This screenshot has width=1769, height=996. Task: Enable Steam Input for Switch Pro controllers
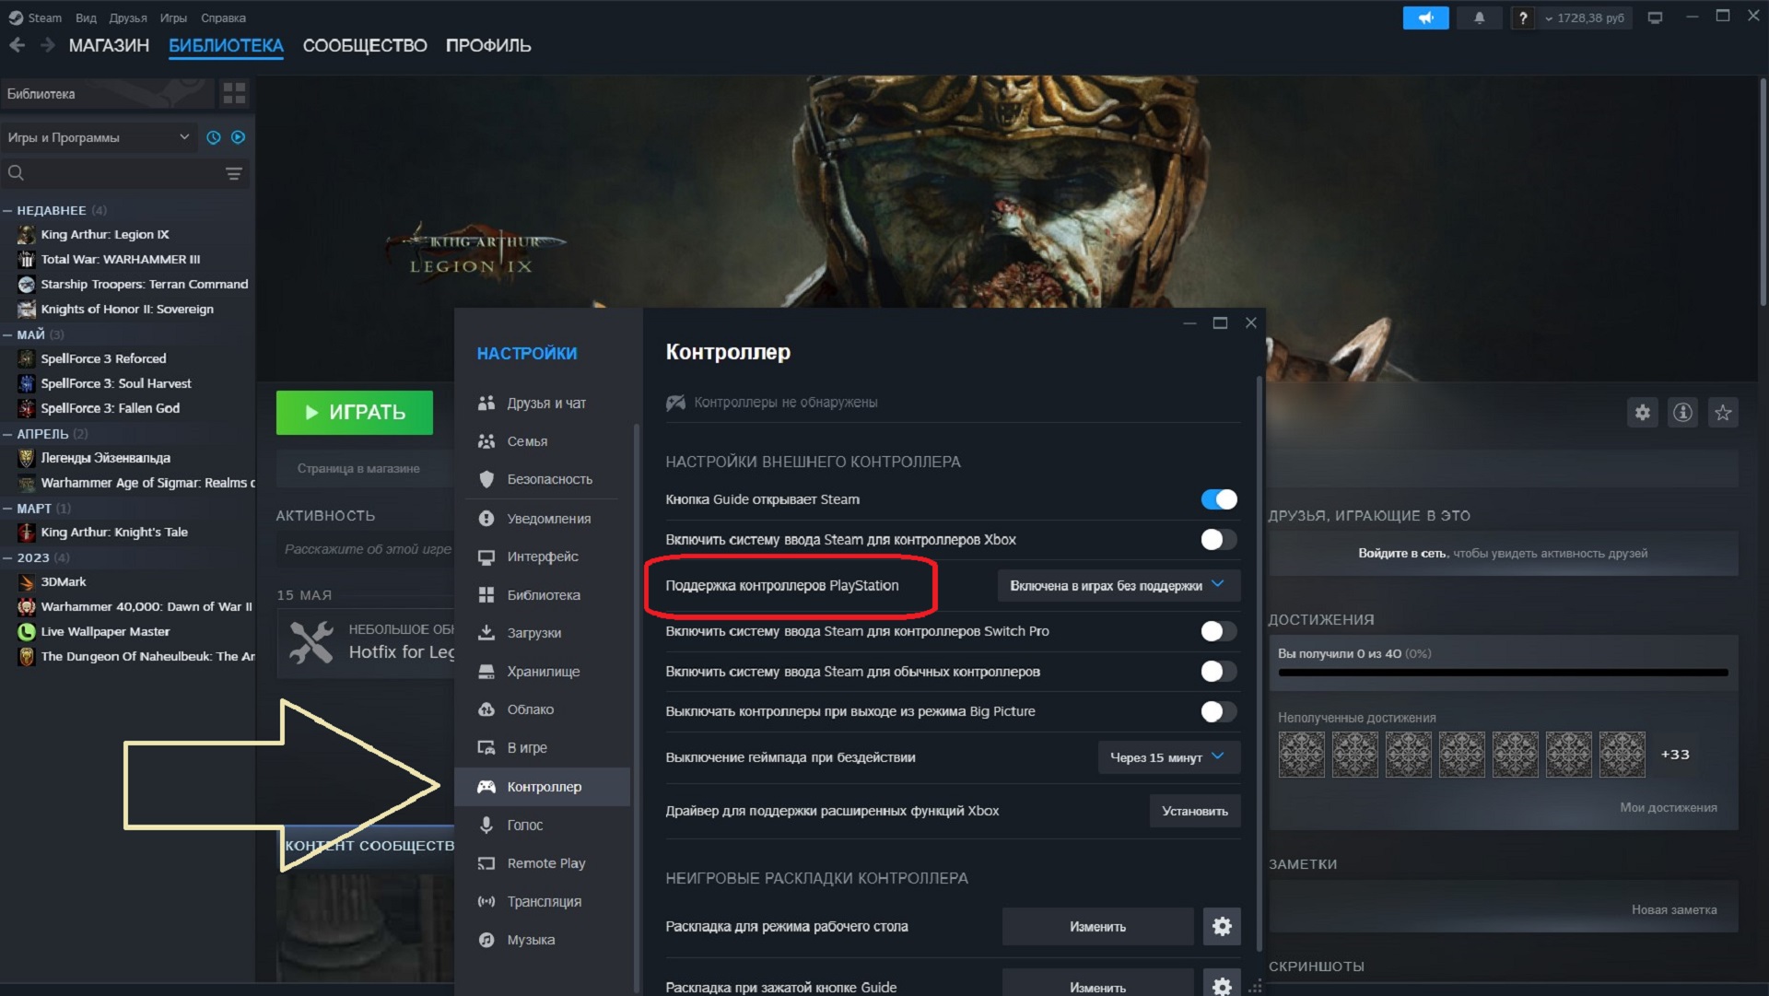(1218, 631)
